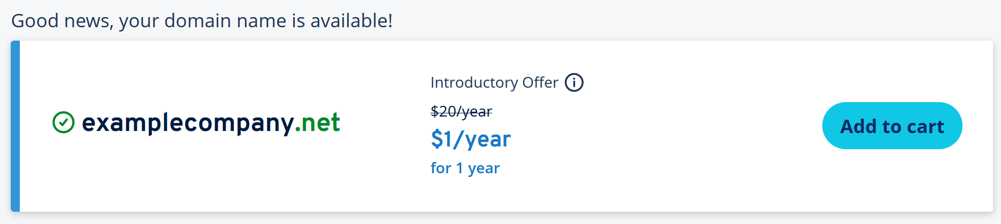Screen dimensions: 1001x224
Task: Click the word "cart" on the cyan button
Action: 925,127
